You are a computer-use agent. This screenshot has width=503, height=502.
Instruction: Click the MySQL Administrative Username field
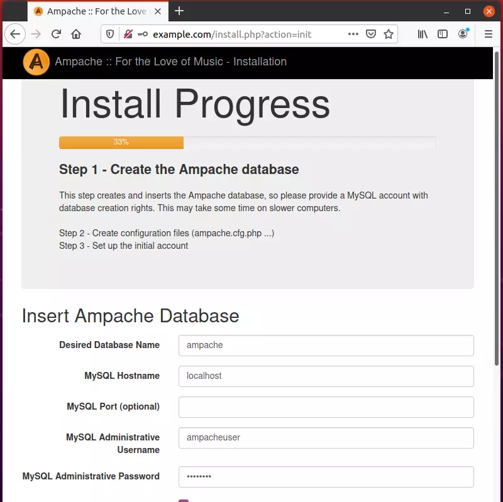point(326,437)
